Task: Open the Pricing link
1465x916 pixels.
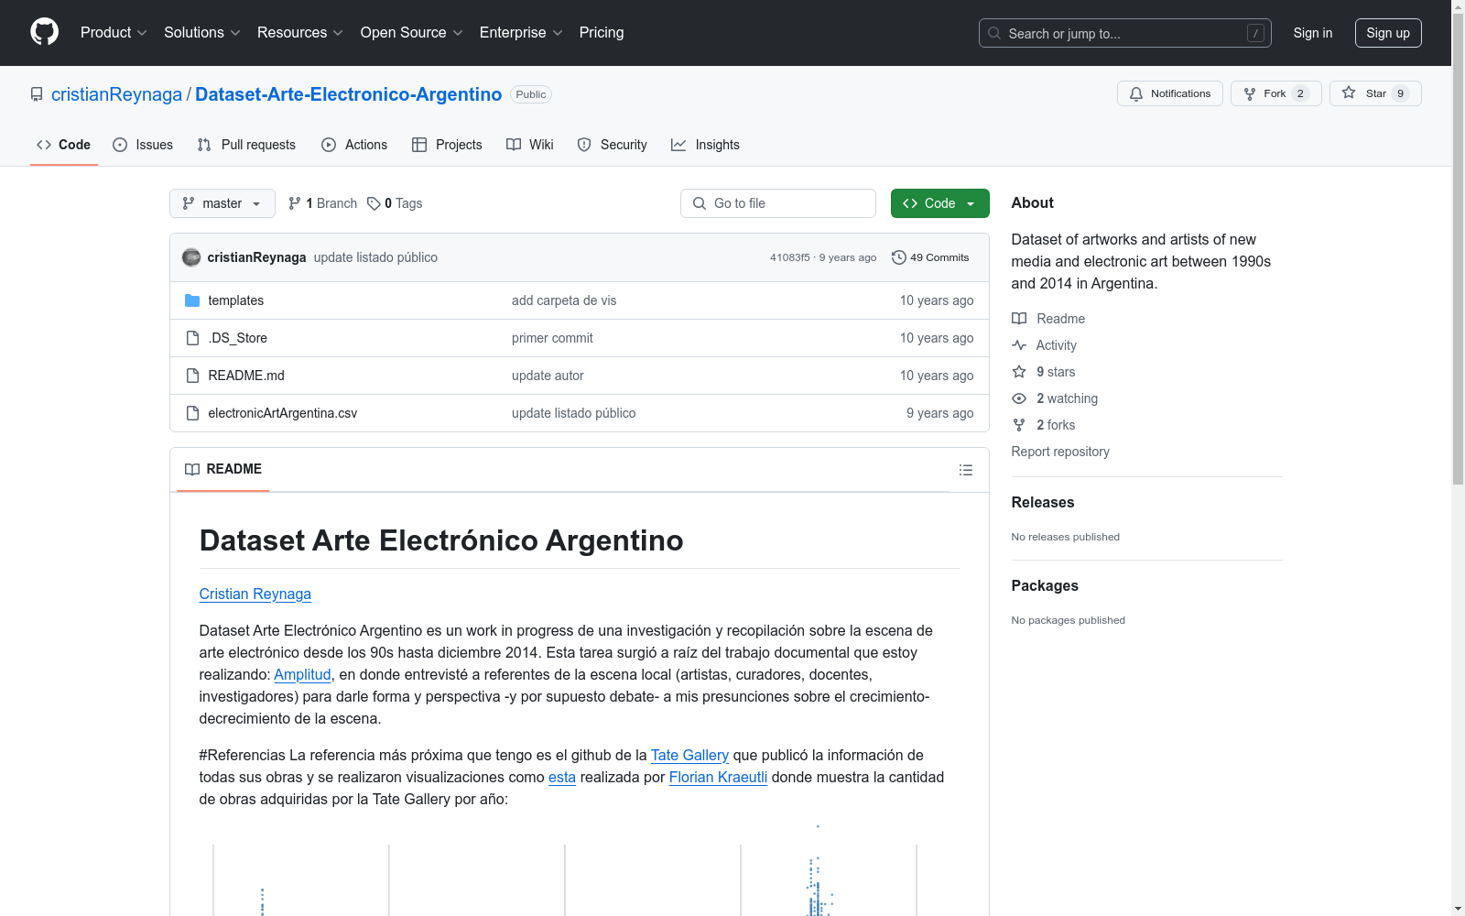Action: pos(602,33)
